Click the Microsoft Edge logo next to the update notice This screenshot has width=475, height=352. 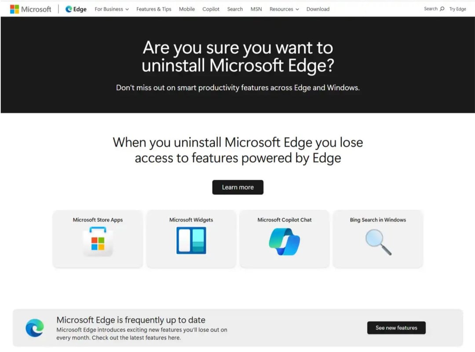tap(34, 327)
